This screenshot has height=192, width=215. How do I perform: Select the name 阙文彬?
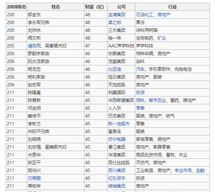(34, 38)
